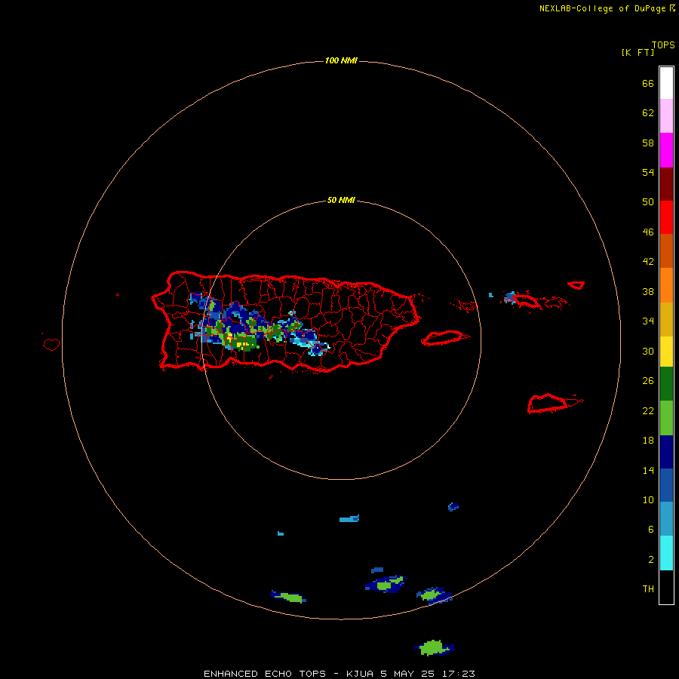Click the legend value 62
679x679 pixels.
(648, 113)
